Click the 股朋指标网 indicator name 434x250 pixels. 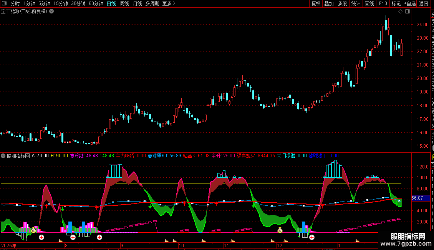coord(18,156)
